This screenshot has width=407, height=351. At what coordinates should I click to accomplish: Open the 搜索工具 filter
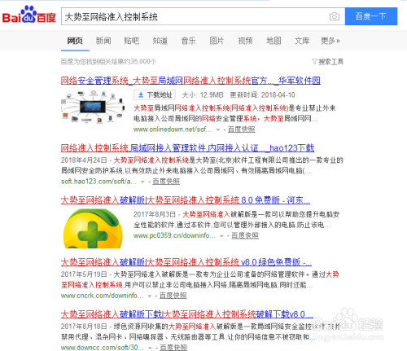328,62
